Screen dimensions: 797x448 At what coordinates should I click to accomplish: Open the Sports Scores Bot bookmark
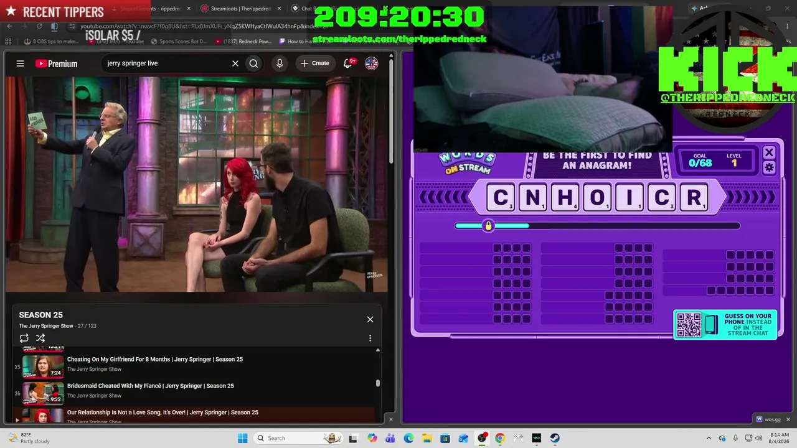tap(179, 42)
